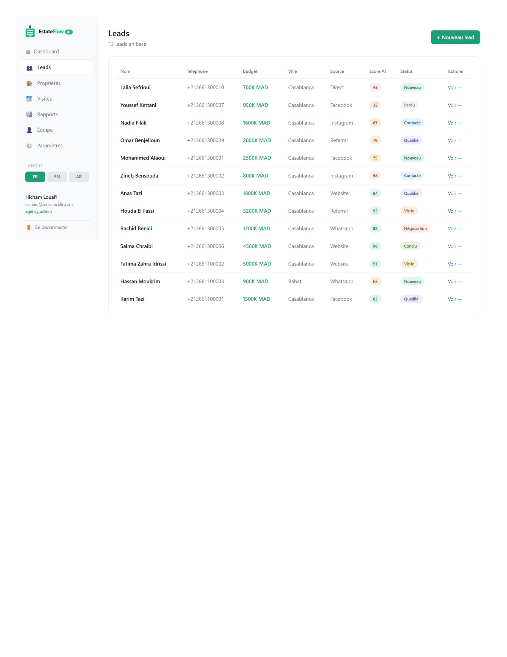Click the name Hassan Moukrim
Image resolution: width=507 pixels, height=657 pixels.
click(140, 281)
